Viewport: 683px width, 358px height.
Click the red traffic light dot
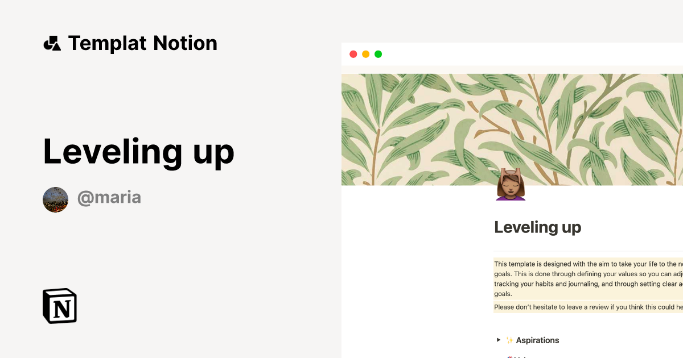pyautogui.click(x=354, y=53)
